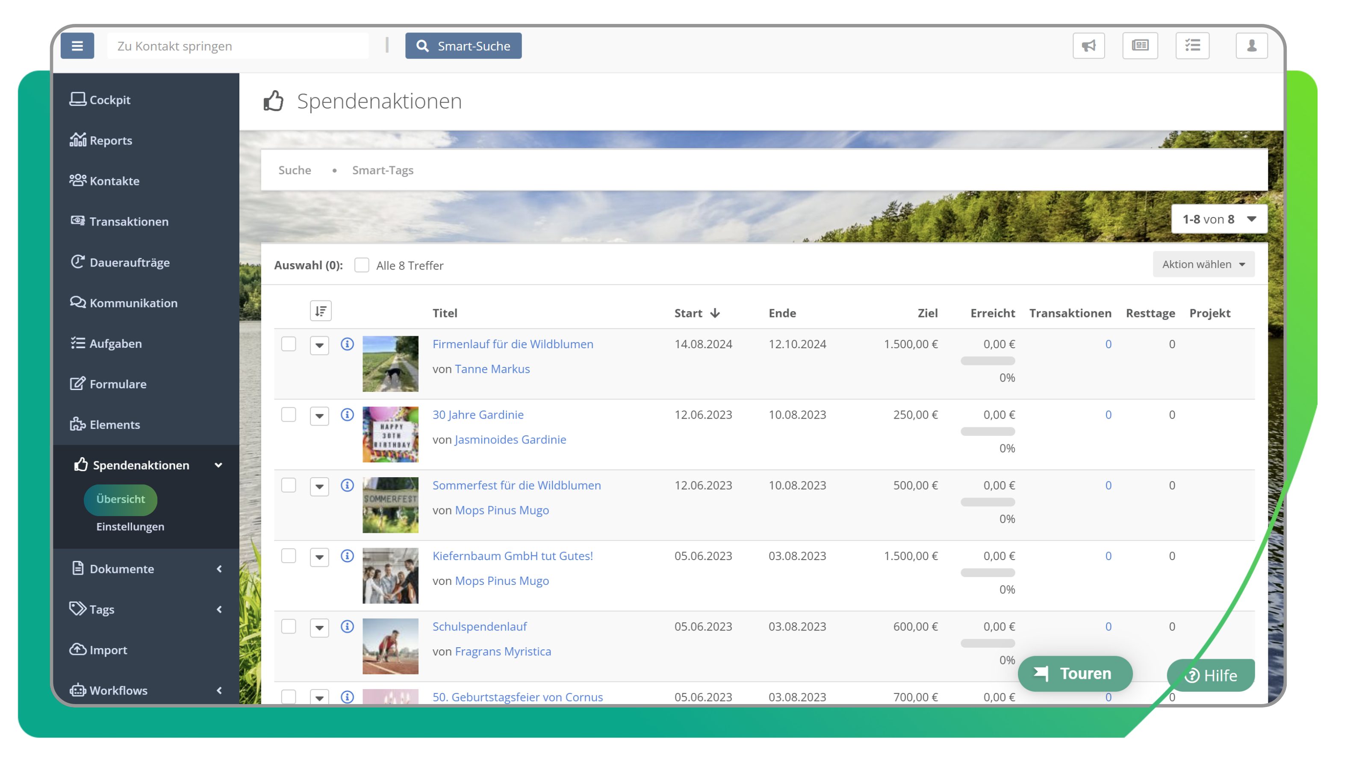The width and height of the screenshot is (1368, 769).
Task: Show info for Firmenlauf für die Wildblumen
Action: 347,344
